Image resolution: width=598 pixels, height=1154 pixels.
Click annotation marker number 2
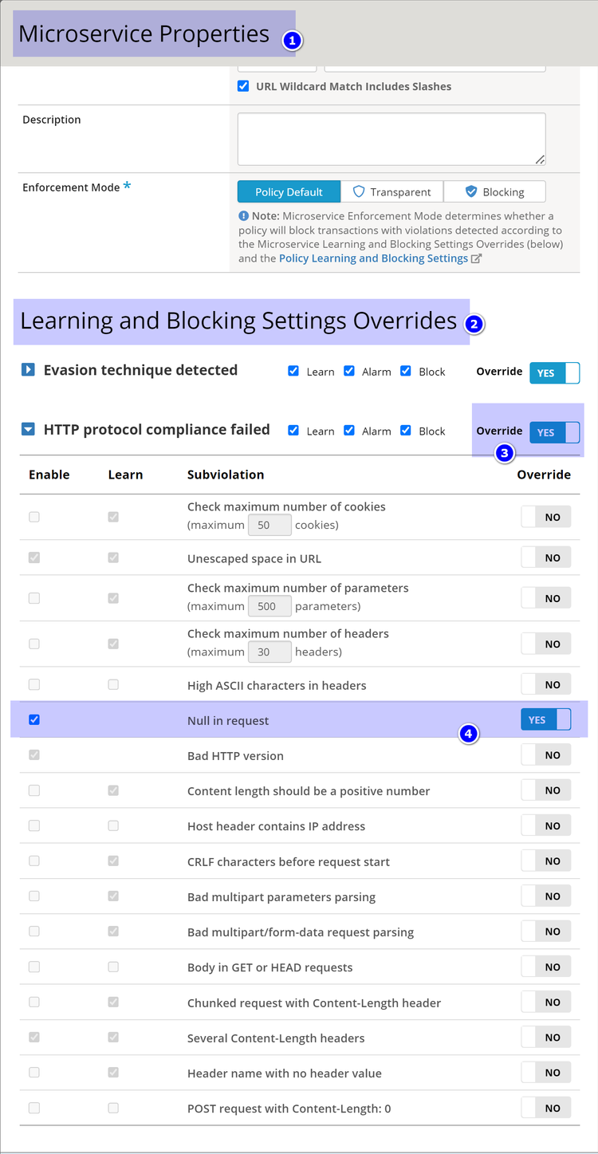coord(474,325)
